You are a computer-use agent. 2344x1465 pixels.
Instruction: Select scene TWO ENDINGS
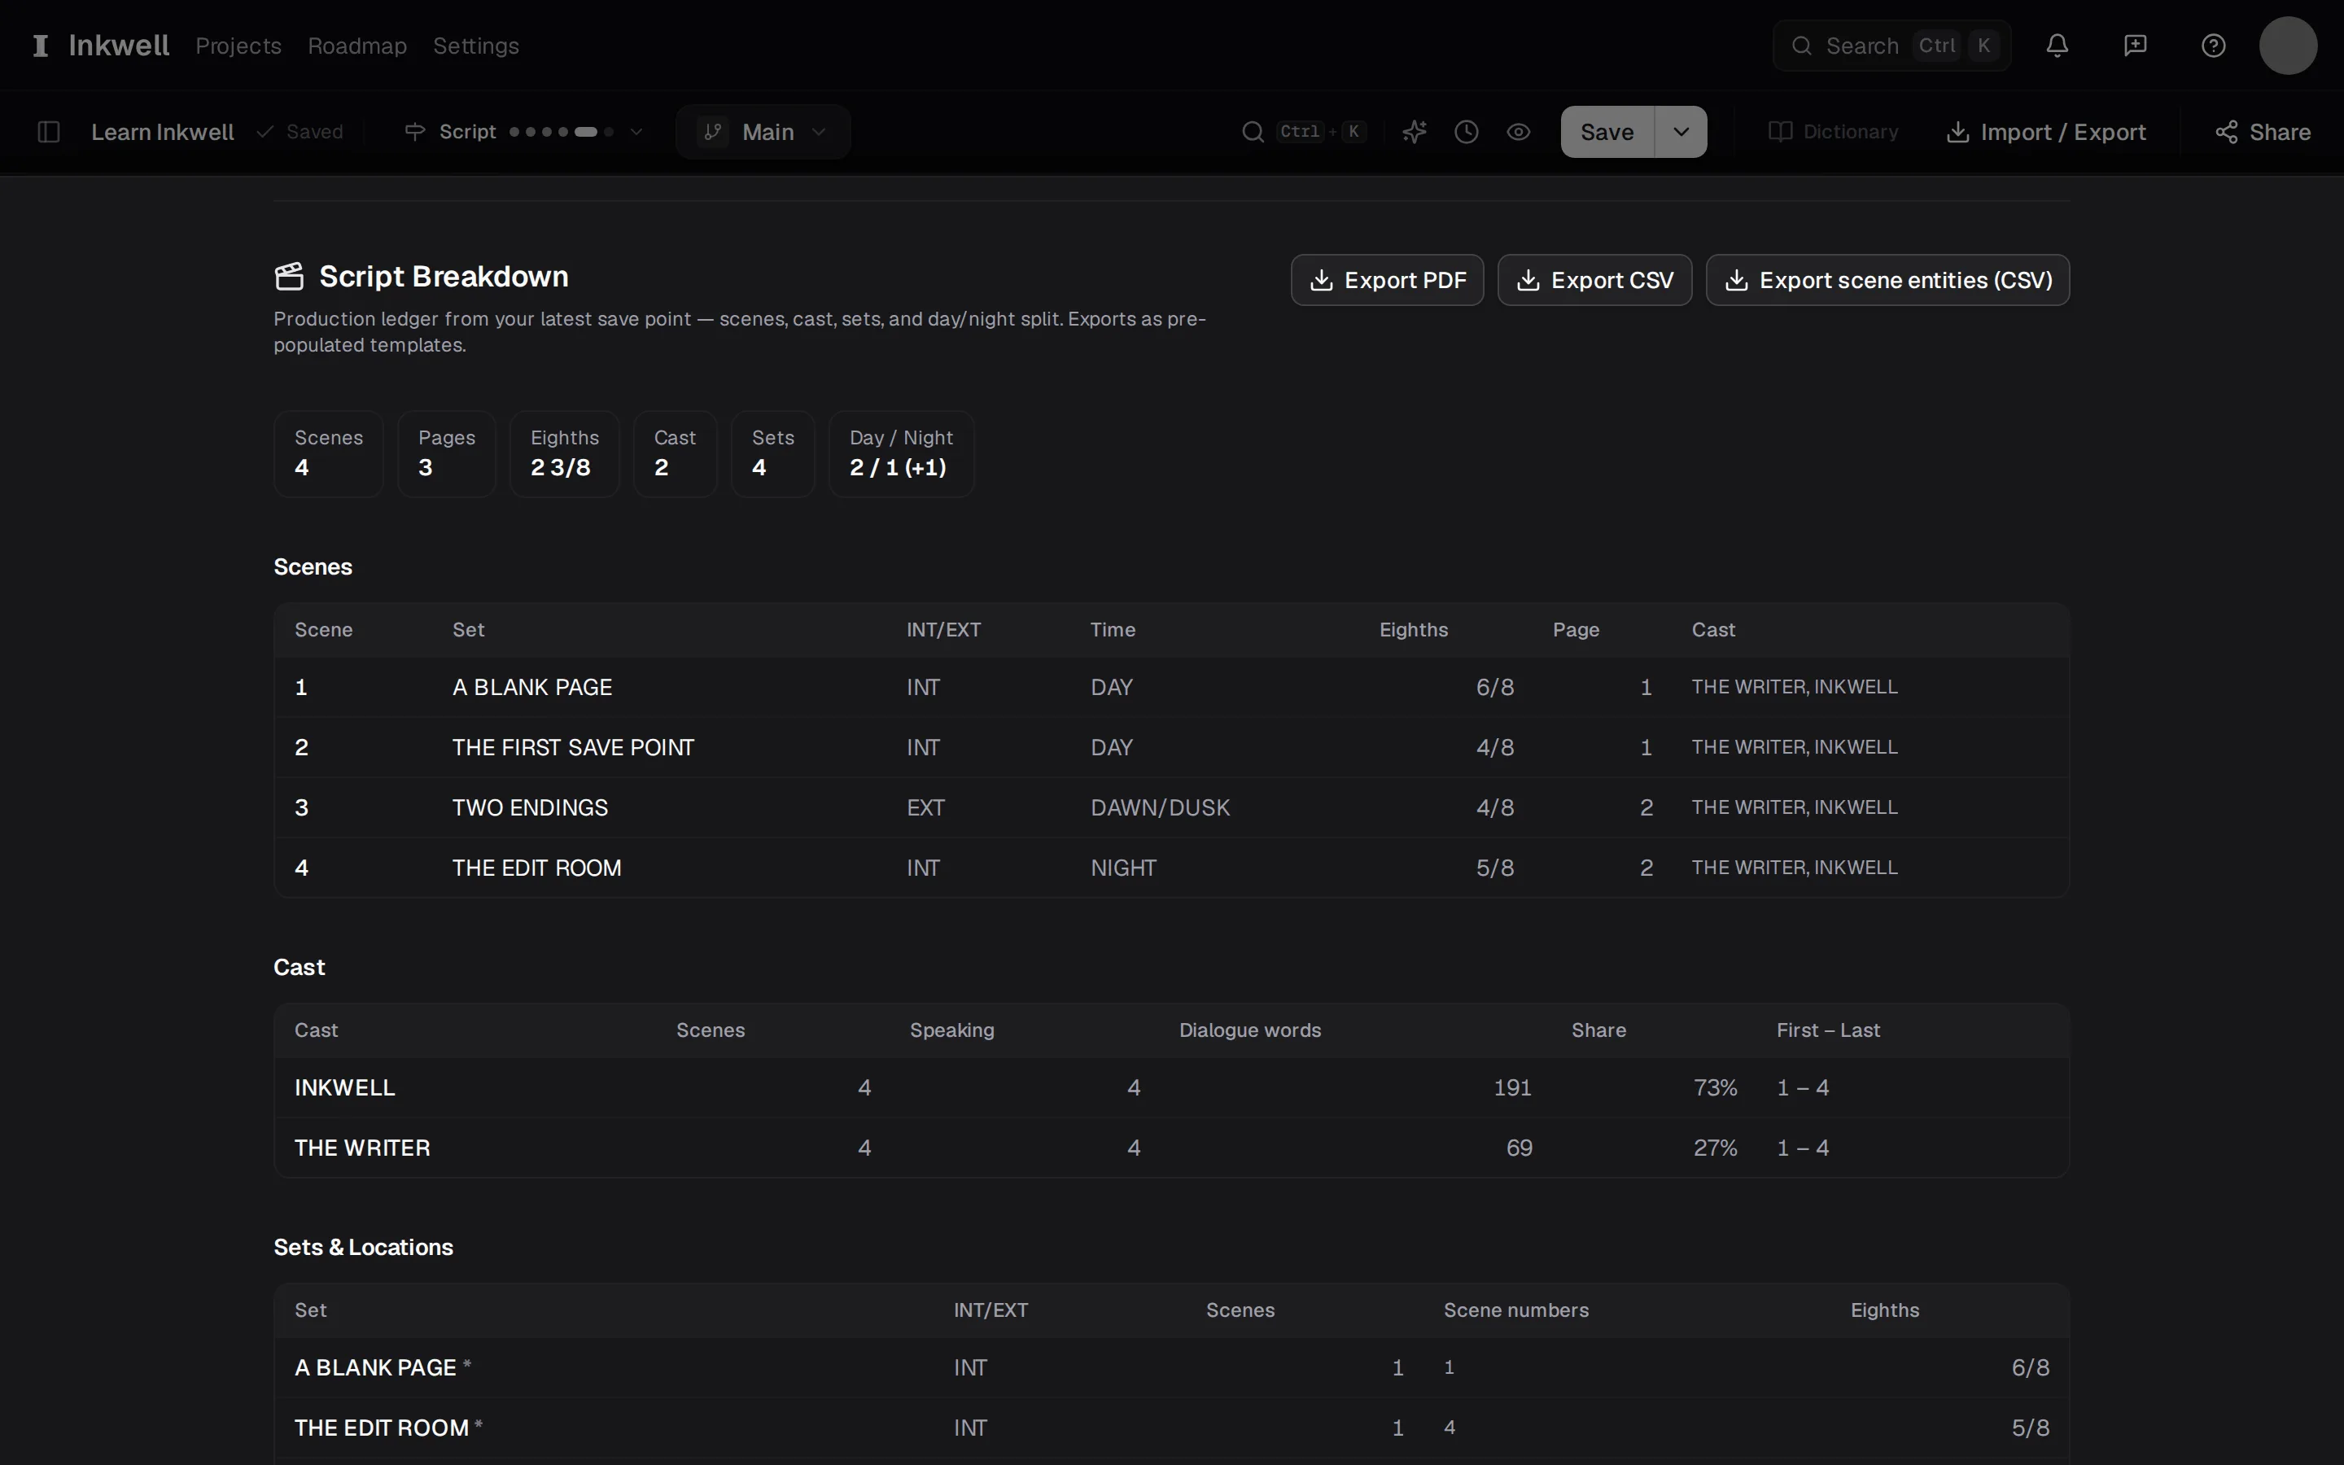pyautogui.click(x=1171, y=807)
